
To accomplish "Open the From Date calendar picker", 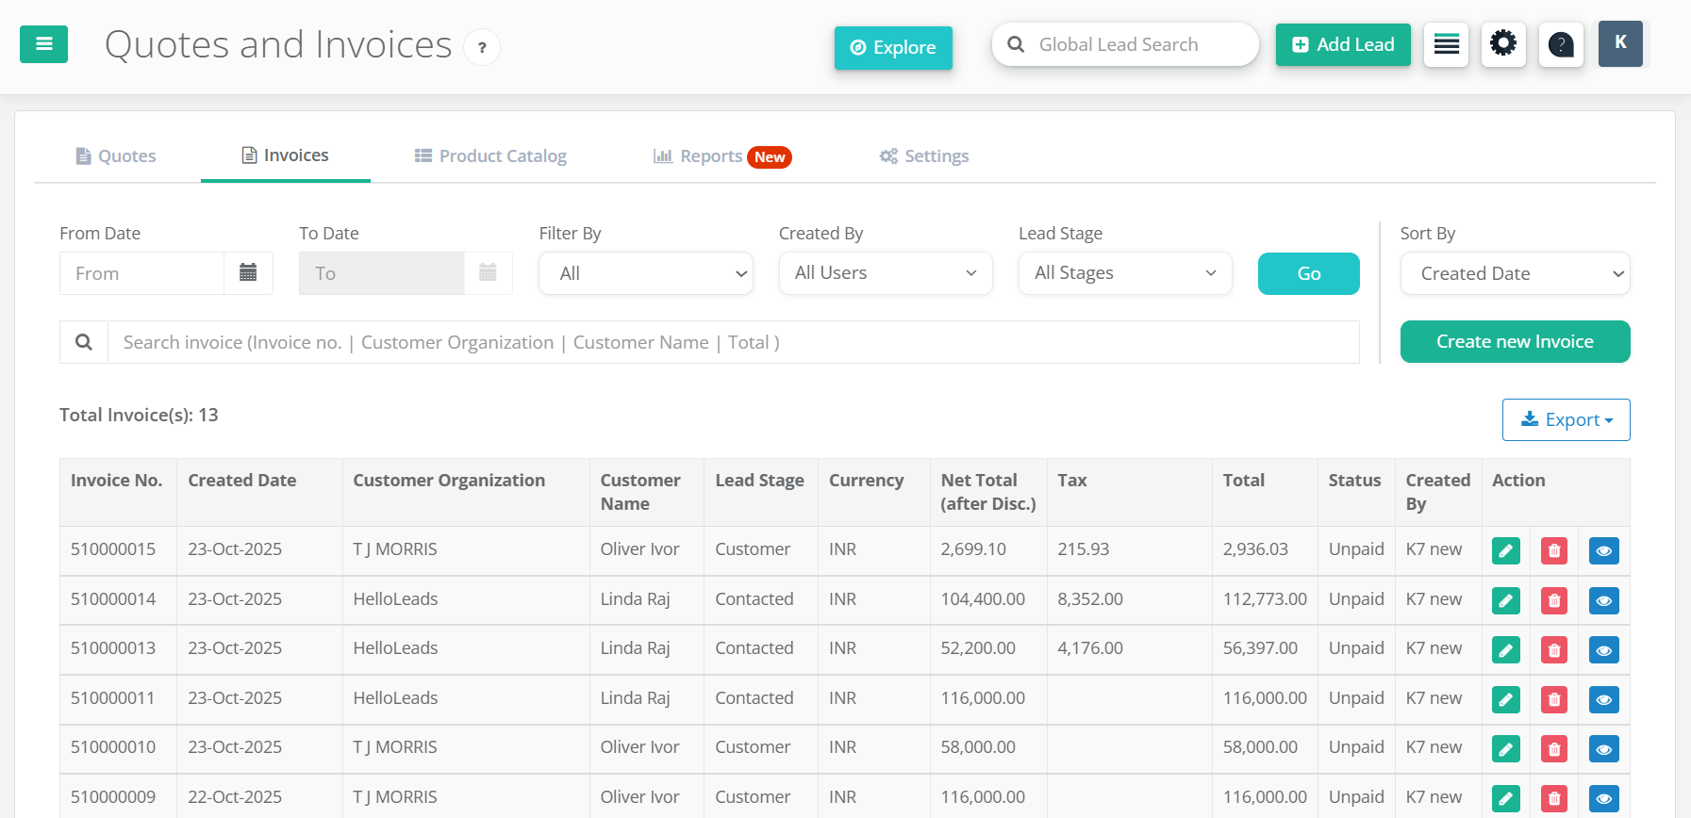I will pos(248,273).
